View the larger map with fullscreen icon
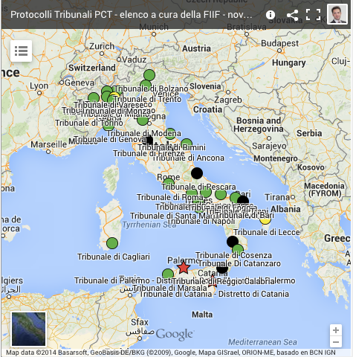 coord(313,15)
